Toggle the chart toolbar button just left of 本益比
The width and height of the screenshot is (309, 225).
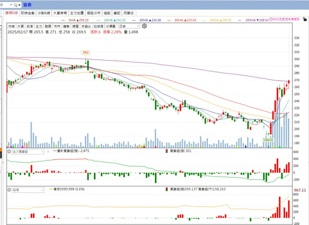click(75, 26)
